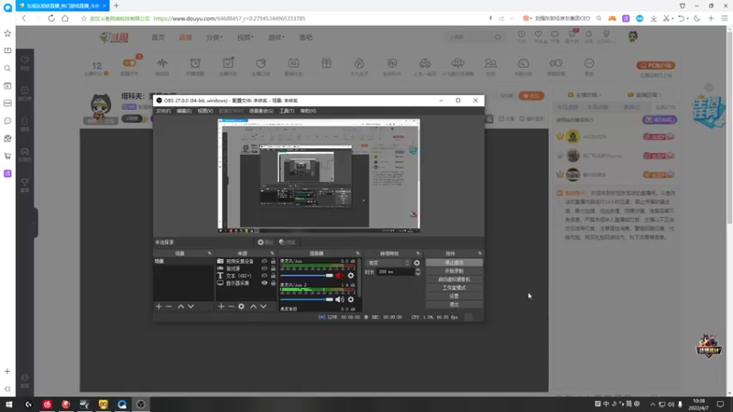Expand the system tray hidden icons arrow
The height and width of the screenshot is (412, 733).
[652, 404]
